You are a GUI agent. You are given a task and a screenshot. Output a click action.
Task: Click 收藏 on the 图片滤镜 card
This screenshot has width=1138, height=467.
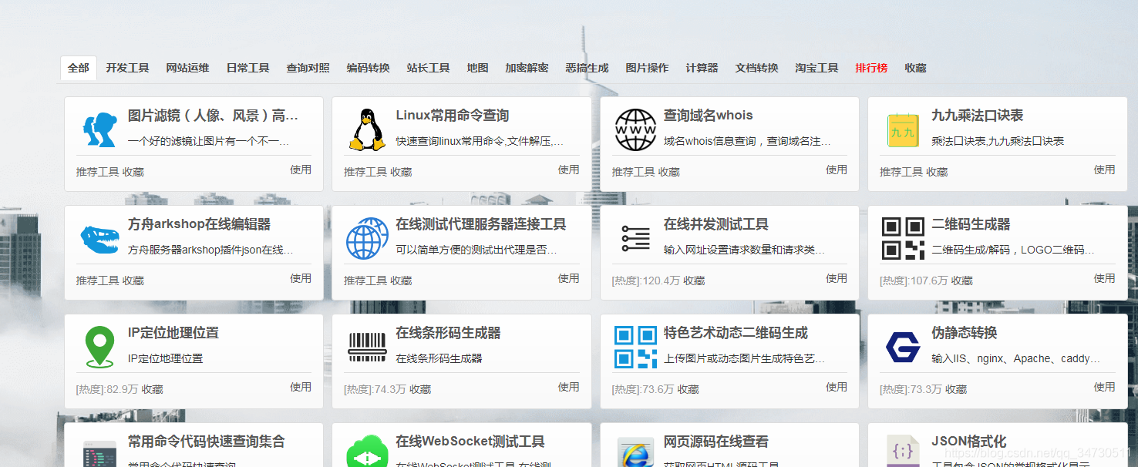point(133,172)
